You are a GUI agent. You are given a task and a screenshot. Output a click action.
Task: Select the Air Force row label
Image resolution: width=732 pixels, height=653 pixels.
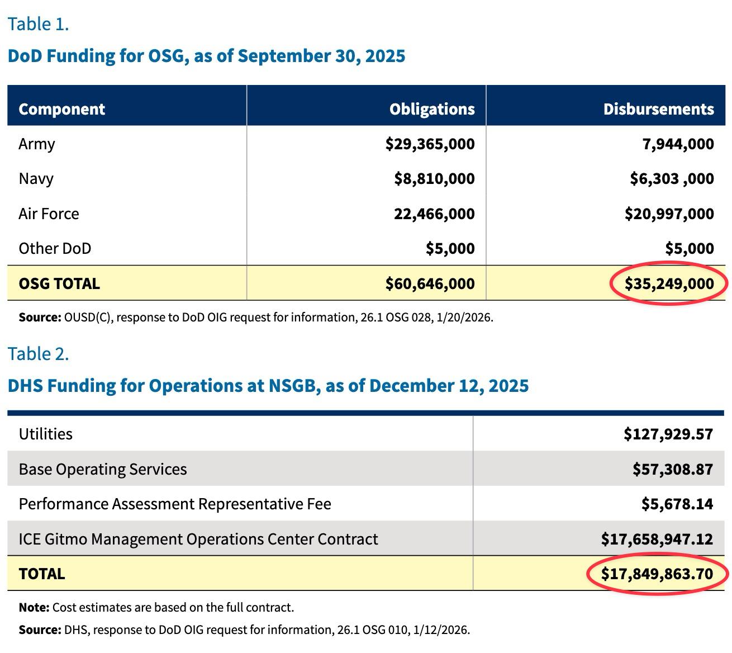pos(49,214)
